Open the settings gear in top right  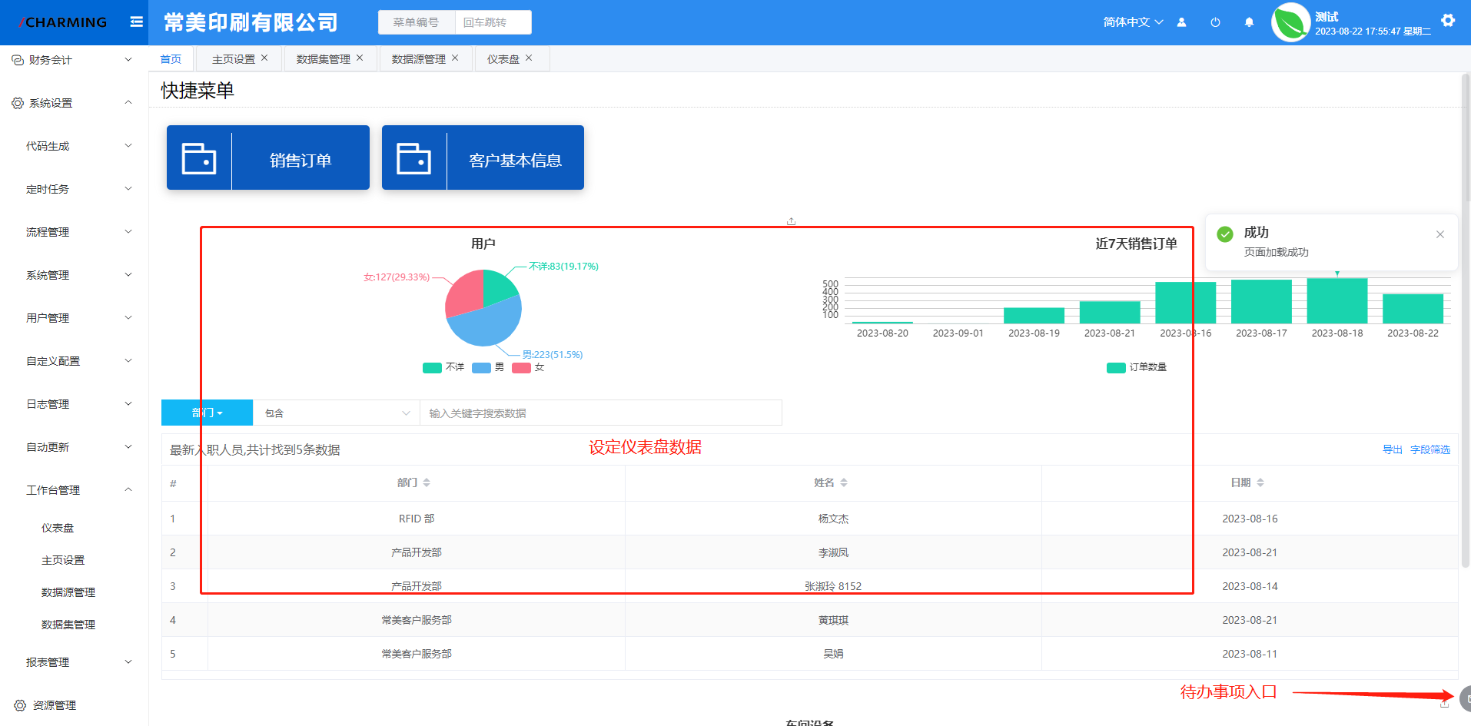coord(1448,21)
